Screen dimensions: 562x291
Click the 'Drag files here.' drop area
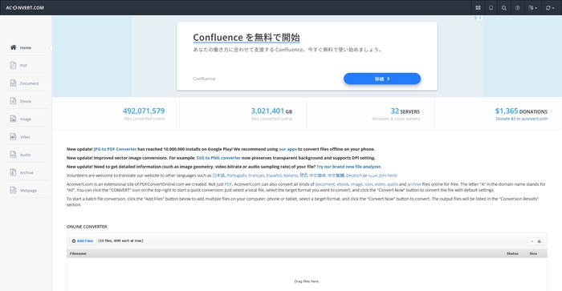(x=307, y=281)
